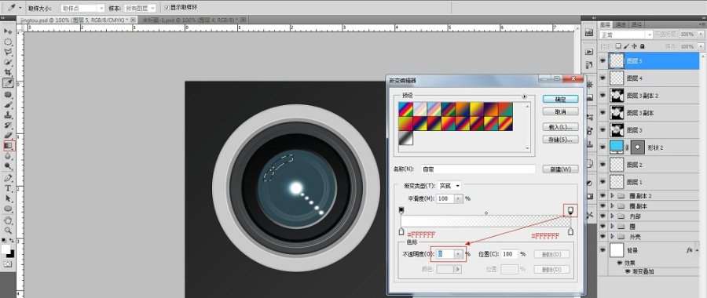The width and height of the screenshot is (707, 298).
Task: Open the fx effects on 背景 layer
Action: [690, 249]
